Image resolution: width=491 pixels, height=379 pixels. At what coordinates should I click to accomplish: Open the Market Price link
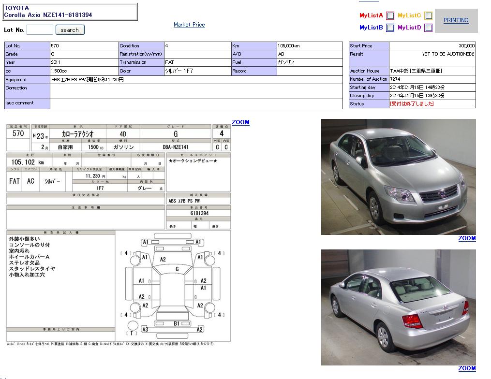[189, 25]
